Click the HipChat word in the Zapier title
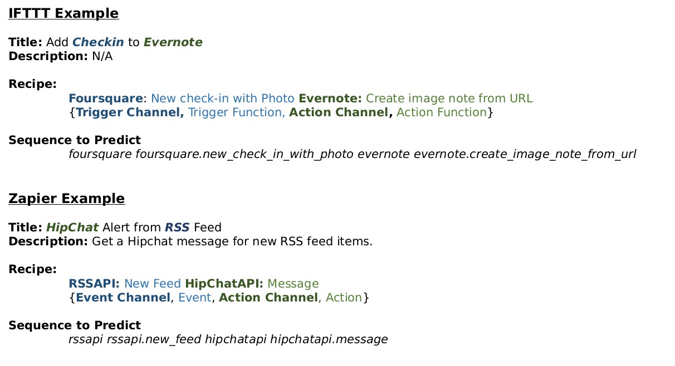 tap(72, 227)
